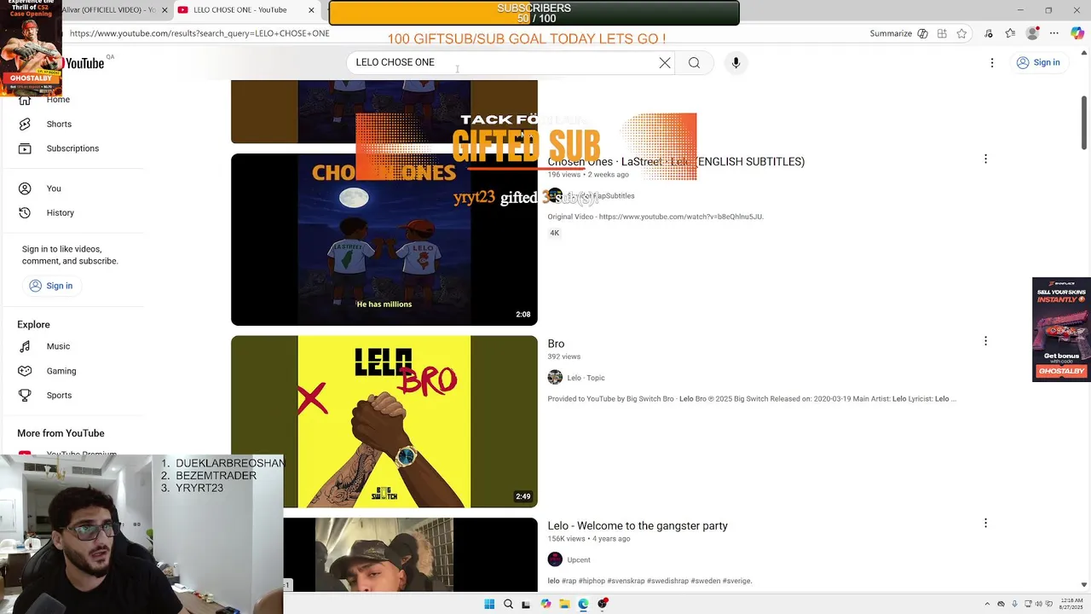The width and height of the screenshot is (1091, 614).
Task: Click the 392 views text
Action: click(564, 356)
